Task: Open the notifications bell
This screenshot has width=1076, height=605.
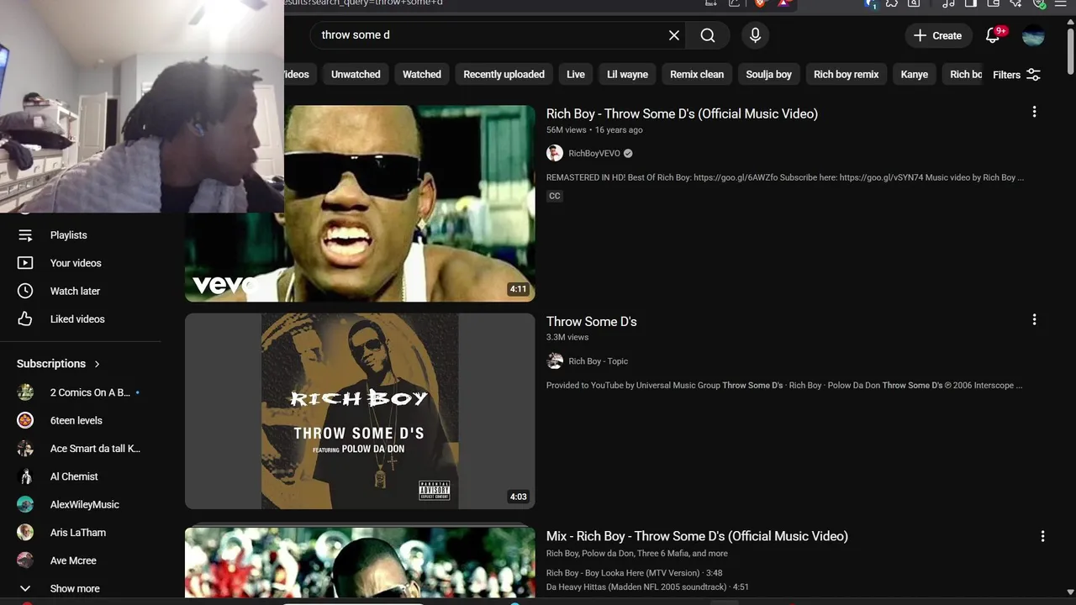Action: (x=993, y=35)
